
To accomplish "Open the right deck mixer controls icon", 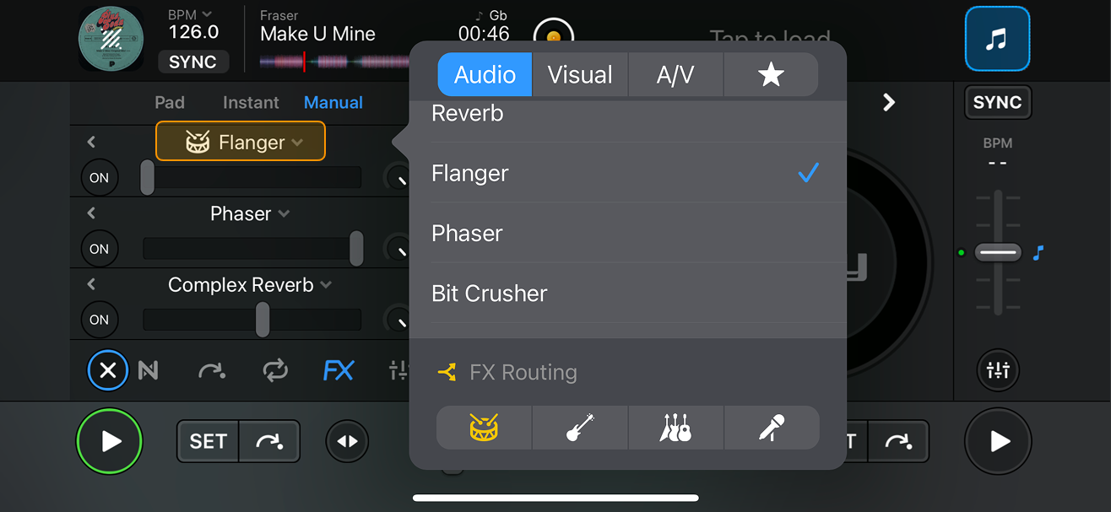I will pos(998,369).
